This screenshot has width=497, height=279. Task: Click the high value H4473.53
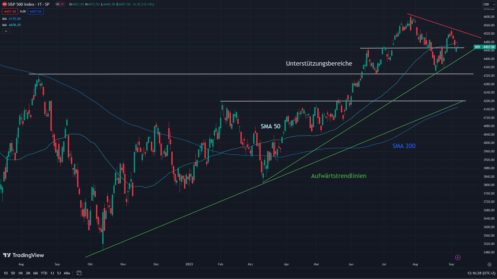point(92,4)
